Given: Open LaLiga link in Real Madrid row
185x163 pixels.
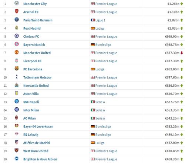Looking at the screenshot, I should click(x=100, y=29).
